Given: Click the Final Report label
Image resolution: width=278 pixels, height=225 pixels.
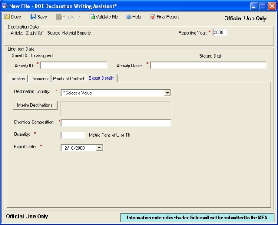Looking at the screenshot, I should [x=168, y=17].
